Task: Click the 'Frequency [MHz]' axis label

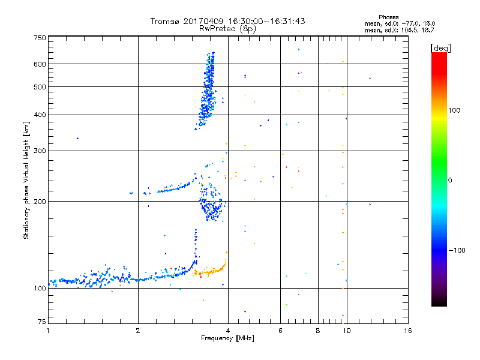Action: (227, 338)
